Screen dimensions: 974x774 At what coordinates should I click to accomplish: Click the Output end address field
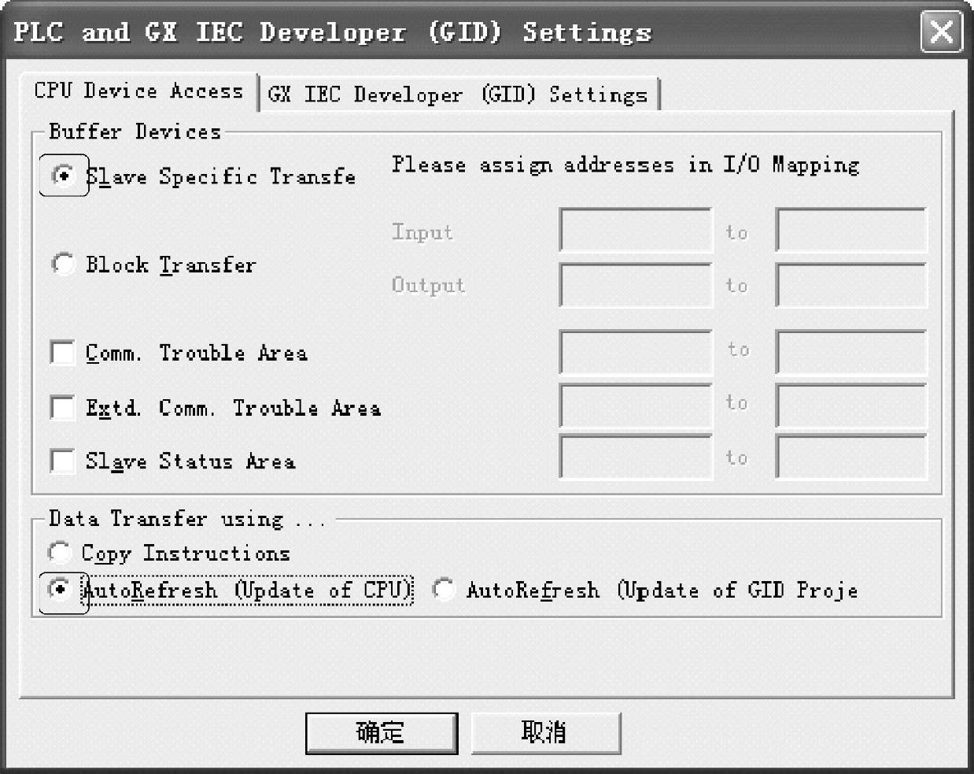(851, 284)
